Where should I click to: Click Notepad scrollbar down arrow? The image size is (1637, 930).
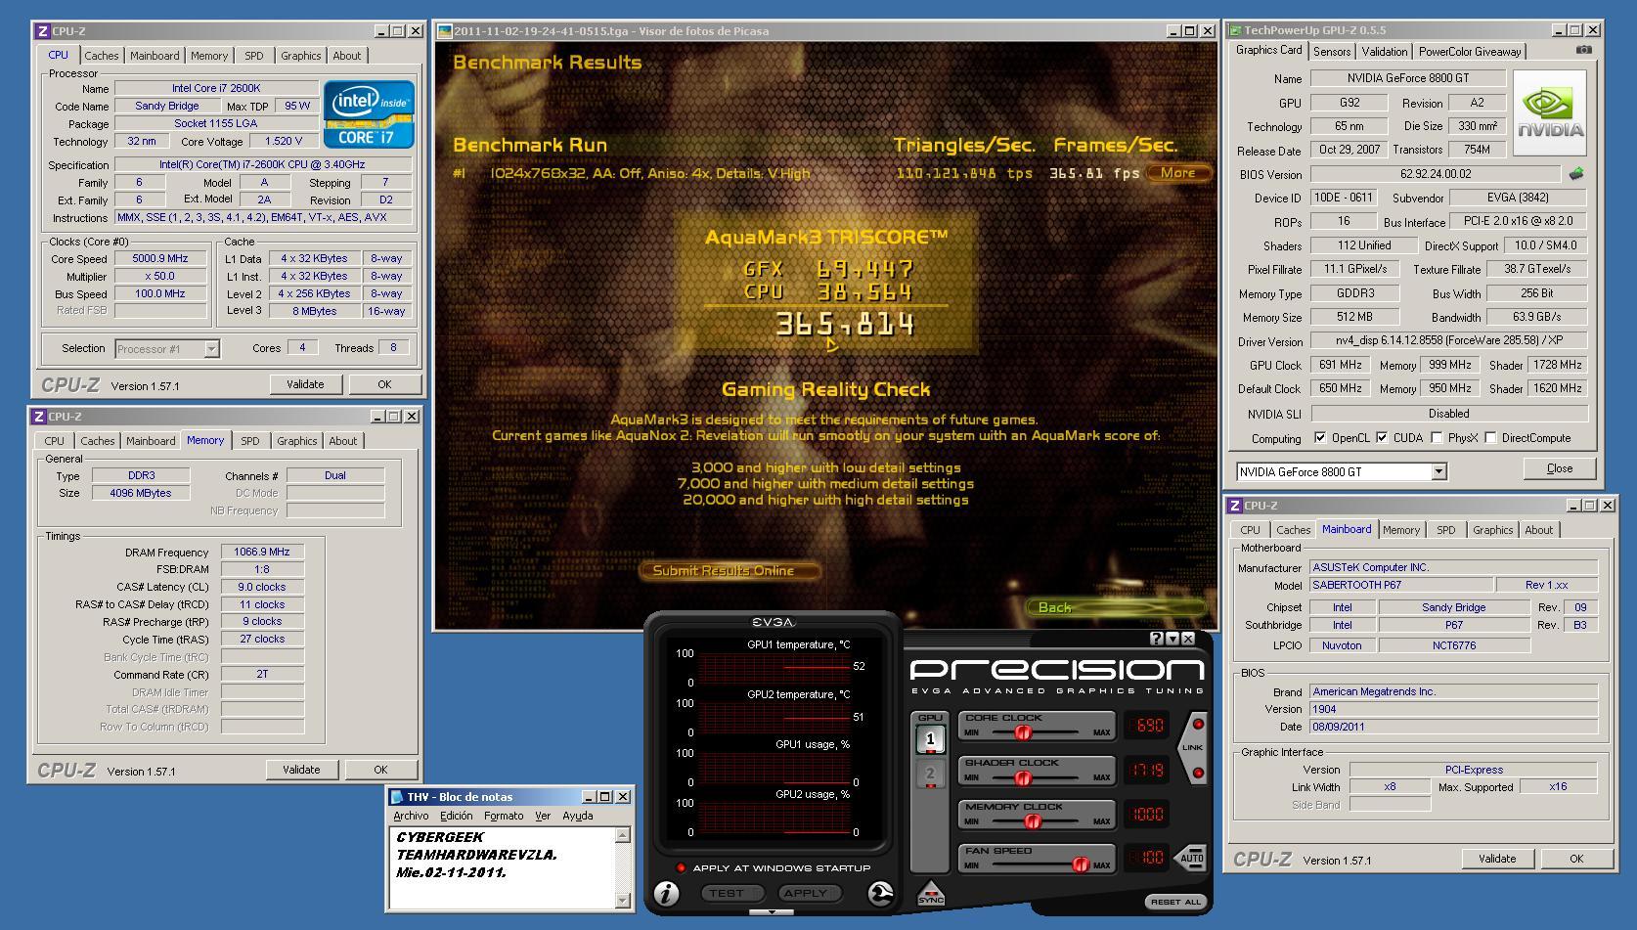[x=623, y=901]
